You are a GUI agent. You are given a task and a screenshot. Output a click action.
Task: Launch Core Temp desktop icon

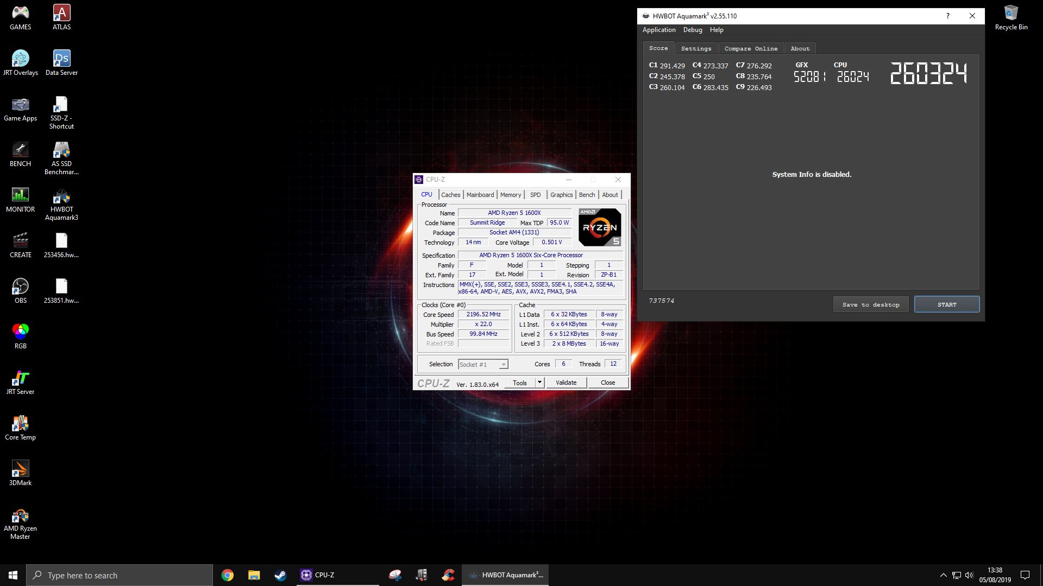pos(21,428)
